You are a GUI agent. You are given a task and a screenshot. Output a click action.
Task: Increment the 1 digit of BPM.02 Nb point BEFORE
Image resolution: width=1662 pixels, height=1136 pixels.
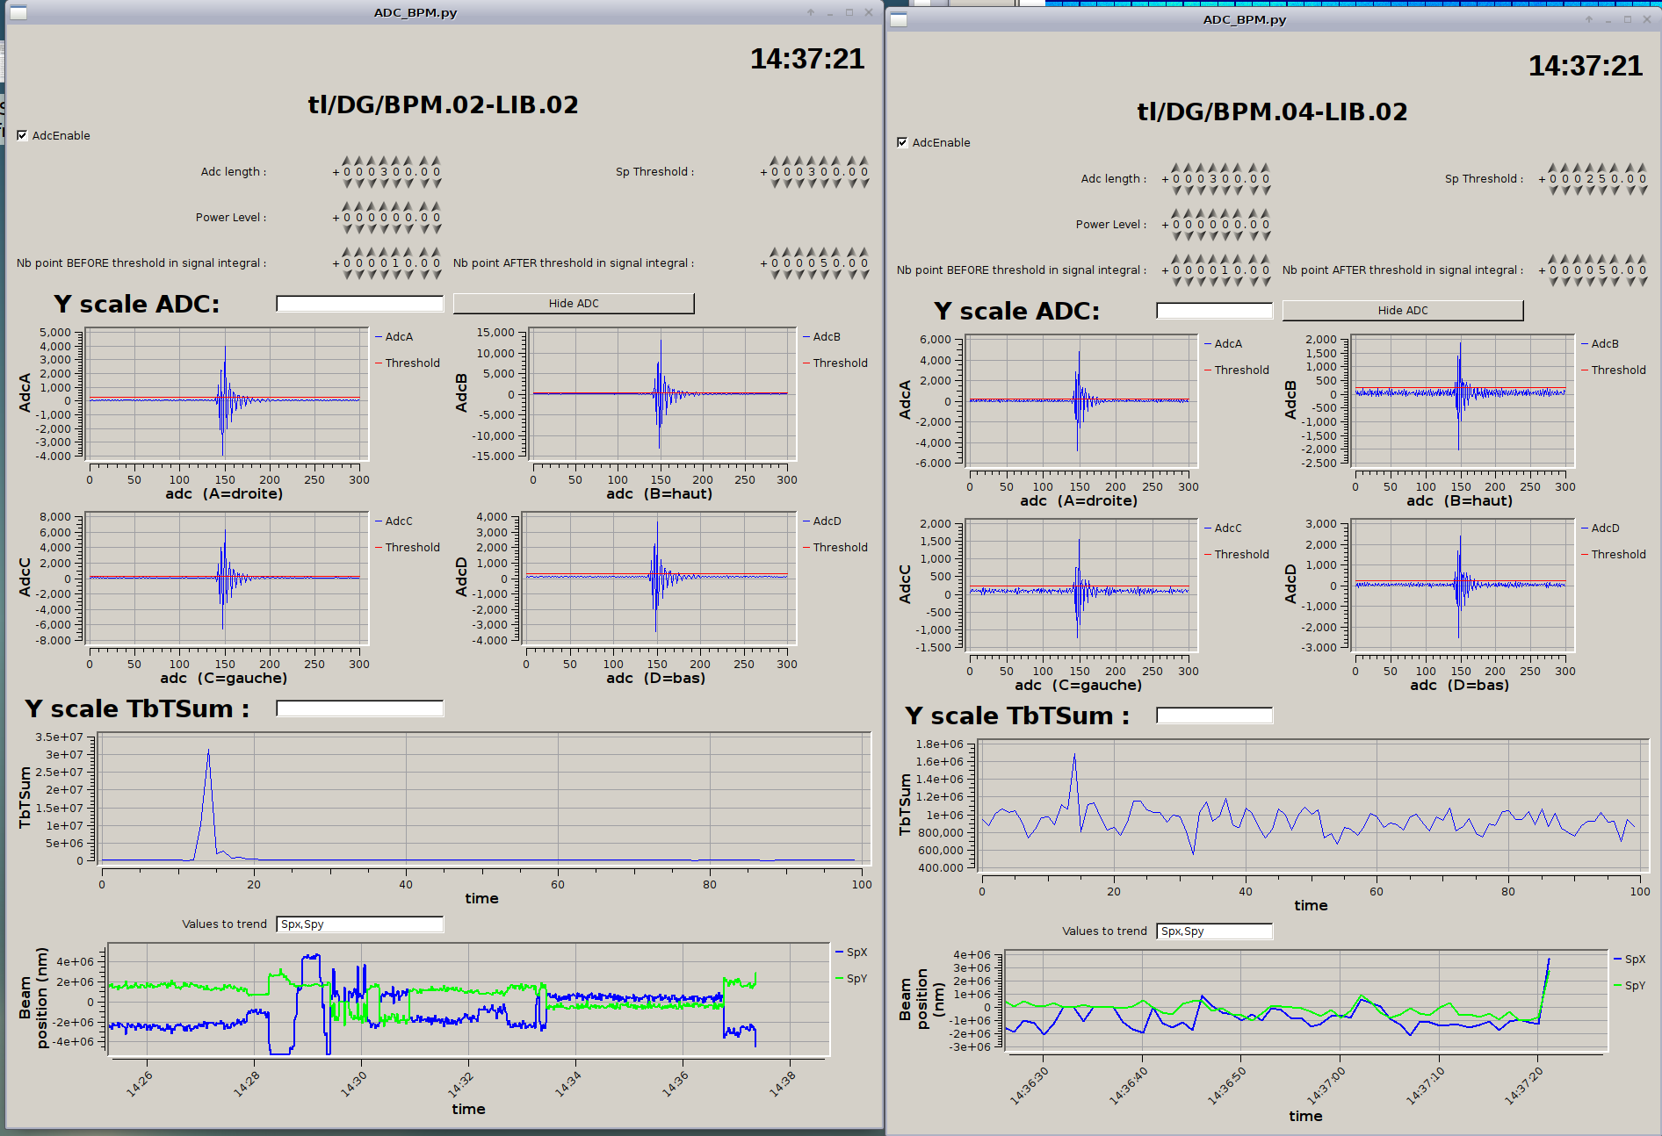(396, 252)
